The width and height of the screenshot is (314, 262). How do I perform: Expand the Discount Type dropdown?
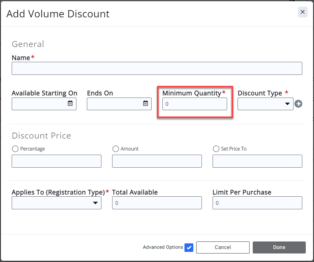click(x=265, y=104)
